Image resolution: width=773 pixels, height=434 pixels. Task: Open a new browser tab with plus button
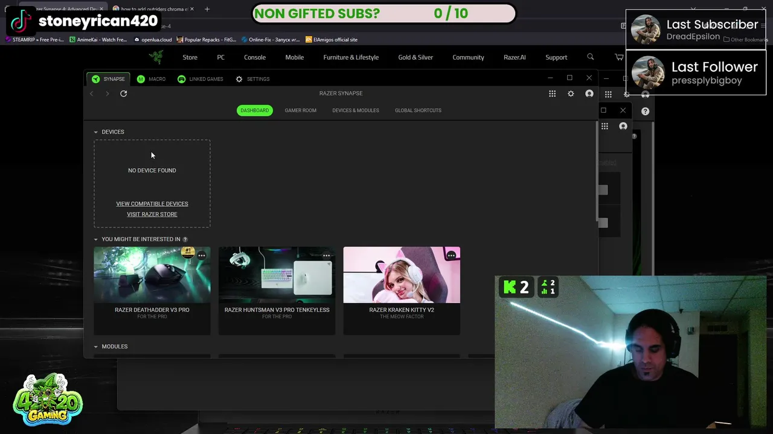(x=207, y=9)
